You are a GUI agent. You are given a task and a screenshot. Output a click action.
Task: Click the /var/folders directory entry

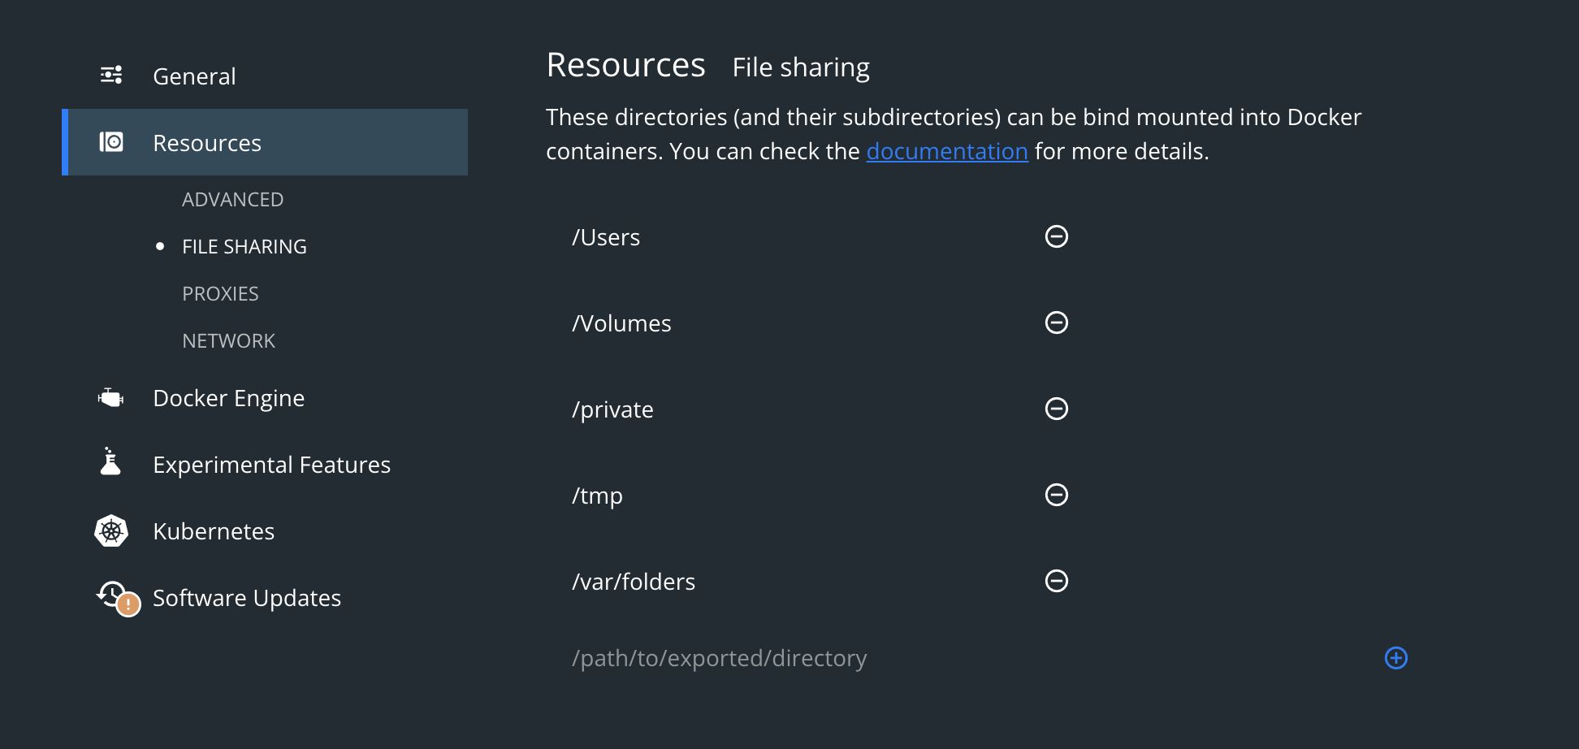point(634,582)
